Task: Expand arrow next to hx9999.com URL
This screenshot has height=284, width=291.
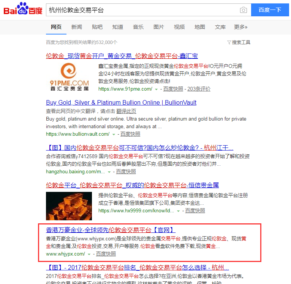Action: point(178,211)
